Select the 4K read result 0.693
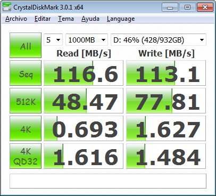Image resolution: width=216 pixels, height=196 pixels. (84, 128)
